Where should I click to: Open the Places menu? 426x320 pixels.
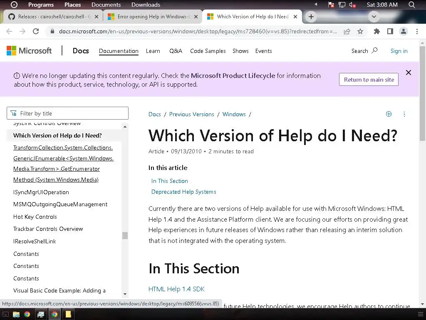coord(72,5)
